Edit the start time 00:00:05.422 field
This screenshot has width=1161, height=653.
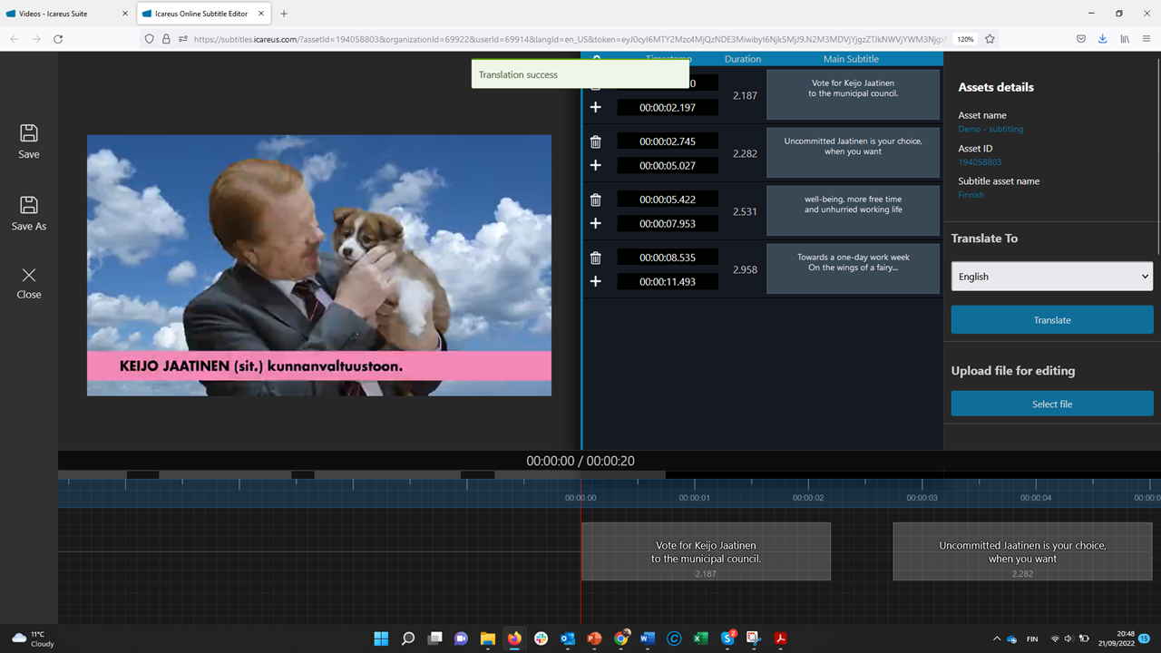click(x=668, y=200)
